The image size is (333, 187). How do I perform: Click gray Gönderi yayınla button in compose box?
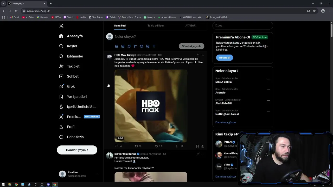coord(191,46)
